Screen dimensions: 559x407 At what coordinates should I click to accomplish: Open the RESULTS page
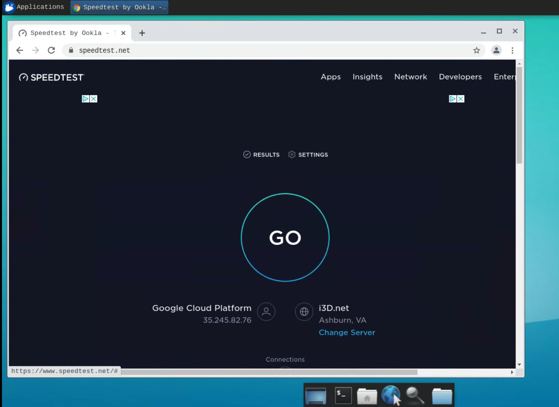[261, 155]
